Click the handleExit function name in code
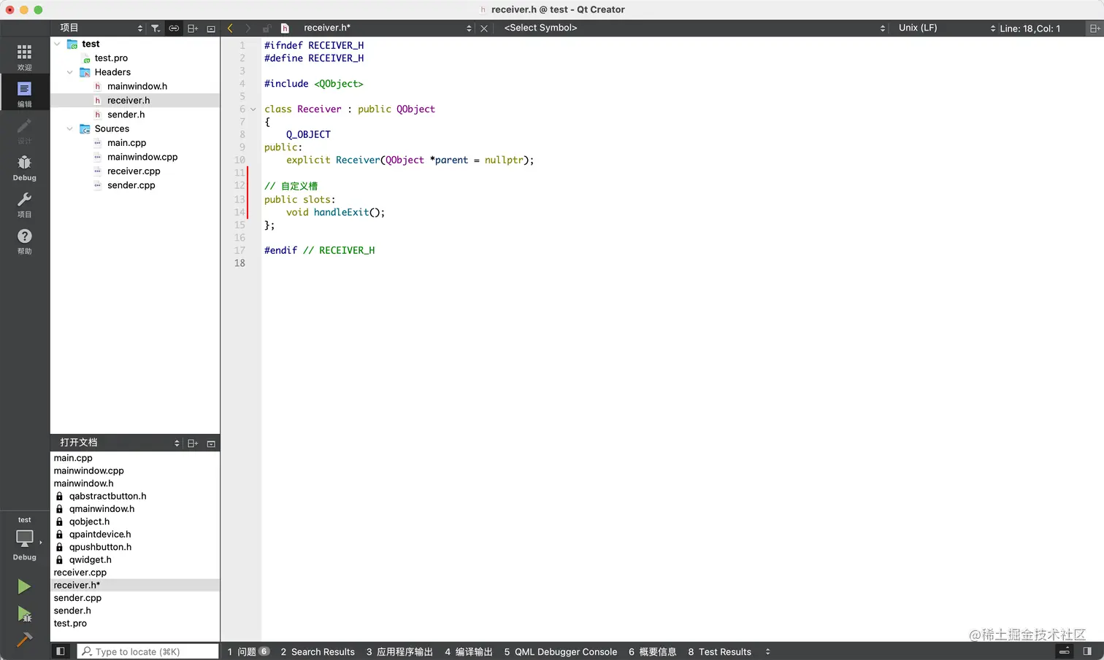This screenshot has width=1104, height=660. coord(341,212)
